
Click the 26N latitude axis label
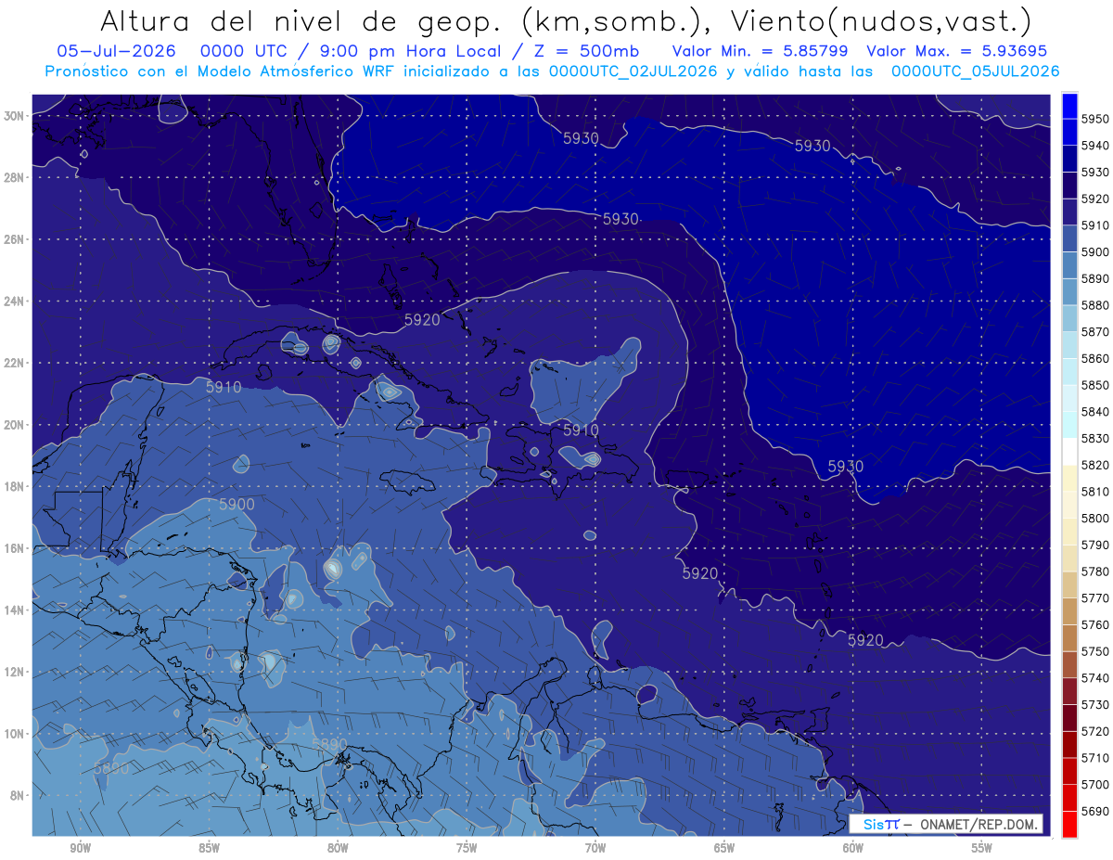[14, 239]
